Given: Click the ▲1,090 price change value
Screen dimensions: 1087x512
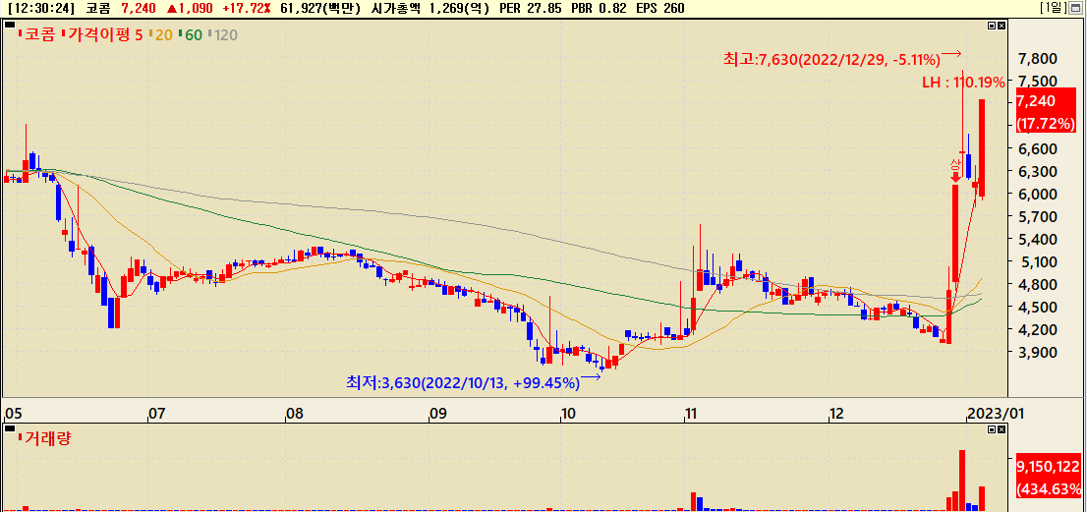Looking at the screenshot, I should pyautogui.click(x=190, y=8).
